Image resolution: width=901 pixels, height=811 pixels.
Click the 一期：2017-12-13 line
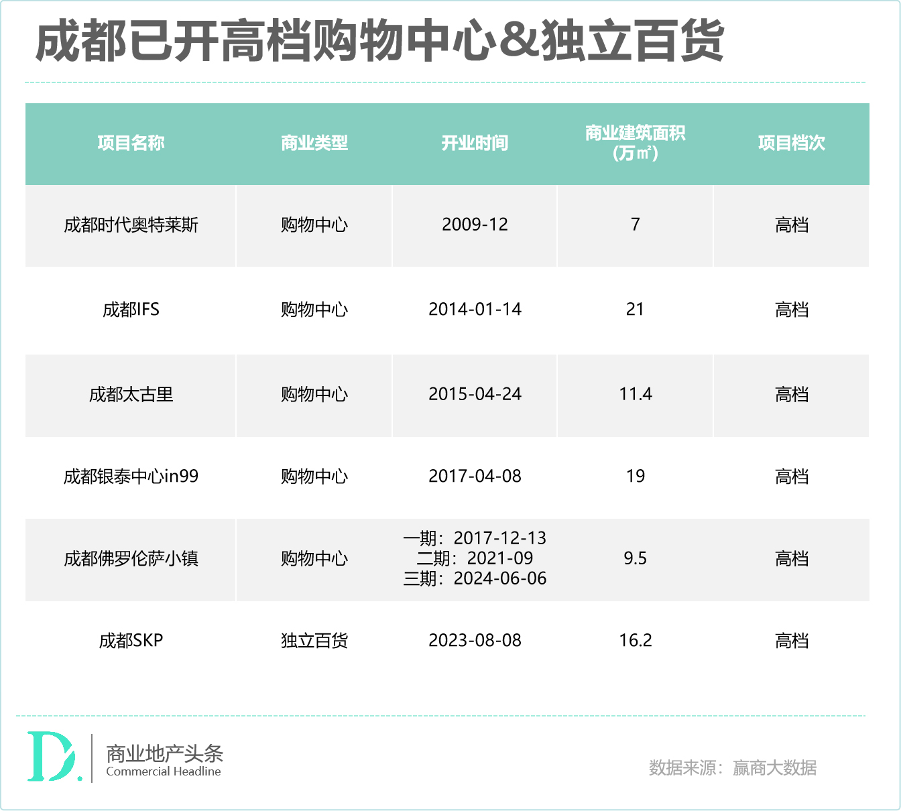click(475, 538)
